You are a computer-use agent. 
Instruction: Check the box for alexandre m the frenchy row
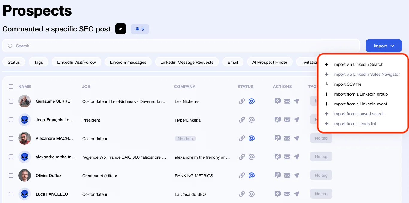(11, 157)
